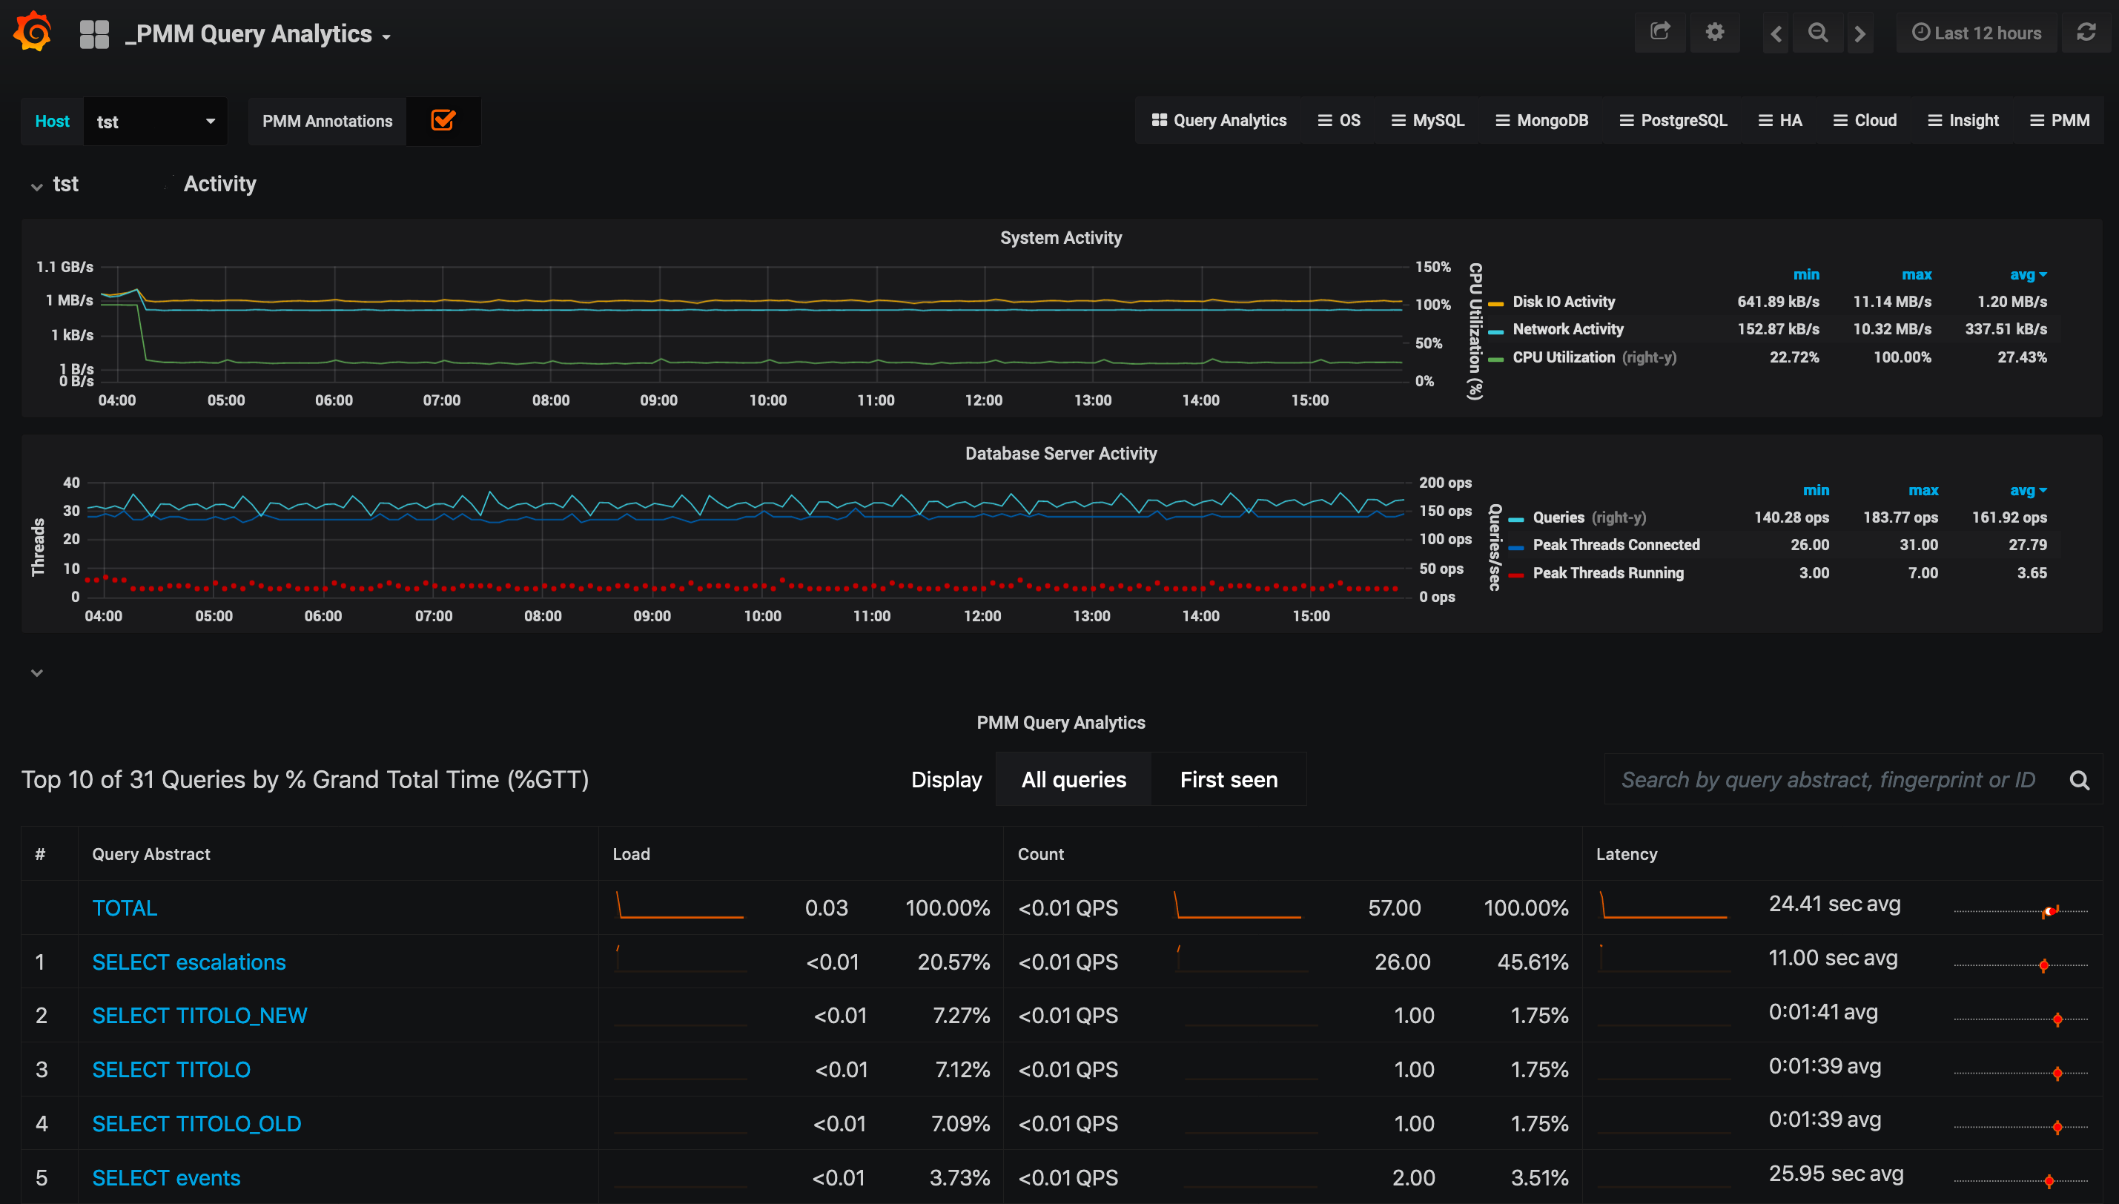Screen dimensions: 2119x1204
Task: Sort Database Activity legend by max
Action: 1923,490
